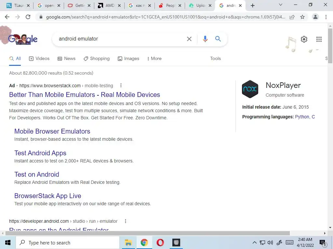Submit search with the magnifier icon
This screenshot has width=333, height=249.
[x=218, y=39]
